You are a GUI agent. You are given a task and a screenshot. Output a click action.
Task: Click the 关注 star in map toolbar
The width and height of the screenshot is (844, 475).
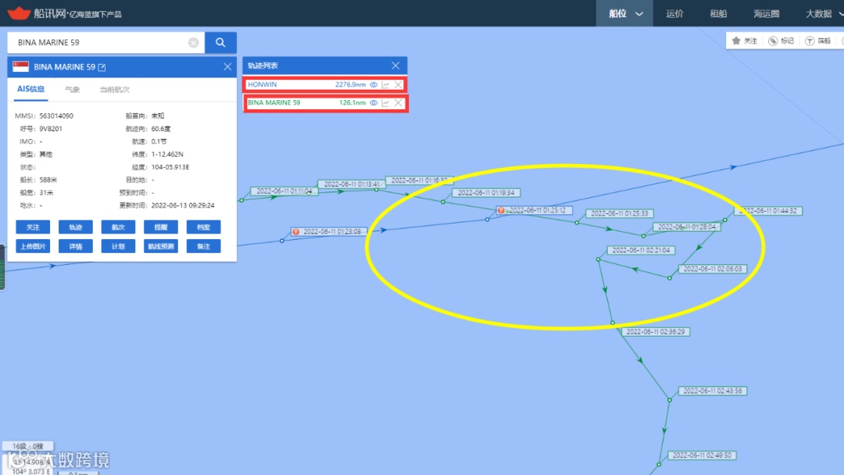pyautogui.click(x=736, y=41)
